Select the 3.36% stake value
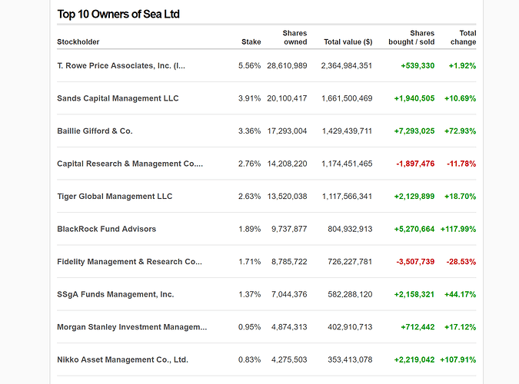This screenshot has width=519, height=384. pos(250,131)
